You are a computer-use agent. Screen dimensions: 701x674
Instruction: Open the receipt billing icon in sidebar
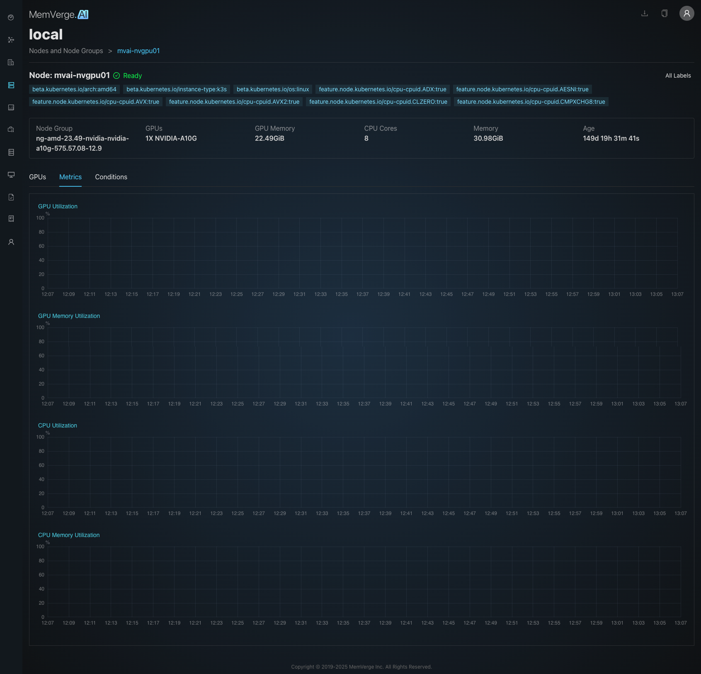(x=11, y=219)
